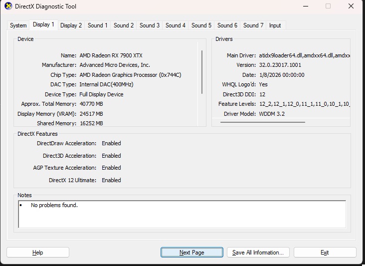Screen dimensions: 365x266
Task: Switch to the Sound 2 tab
Action: pos(124,25)
